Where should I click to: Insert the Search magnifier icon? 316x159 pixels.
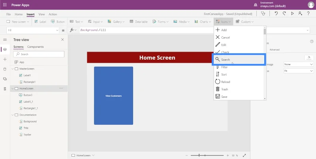pyautogui.click(x=239, y=60)
